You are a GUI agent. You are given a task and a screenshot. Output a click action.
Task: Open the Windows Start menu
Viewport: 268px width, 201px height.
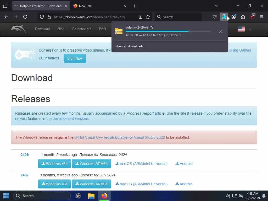[6, 196]
